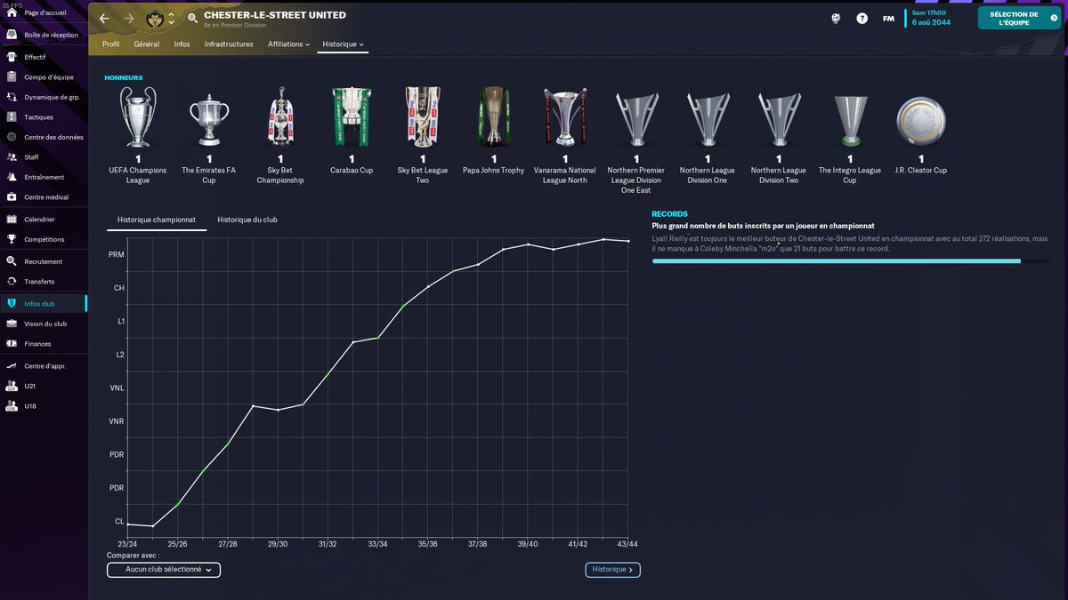Select Sky Bet Championship trophy
1068x600 pixels.
click(x=280, y=117)
